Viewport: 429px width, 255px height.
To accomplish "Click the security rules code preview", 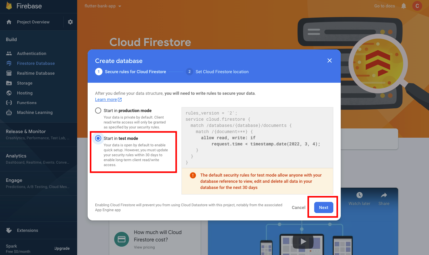I will 257,138.
